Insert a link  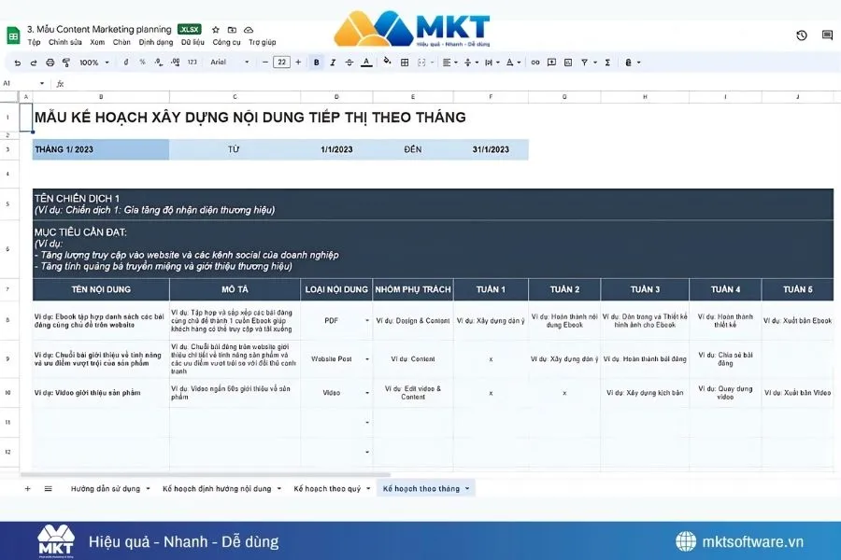[x=535, y=63]
